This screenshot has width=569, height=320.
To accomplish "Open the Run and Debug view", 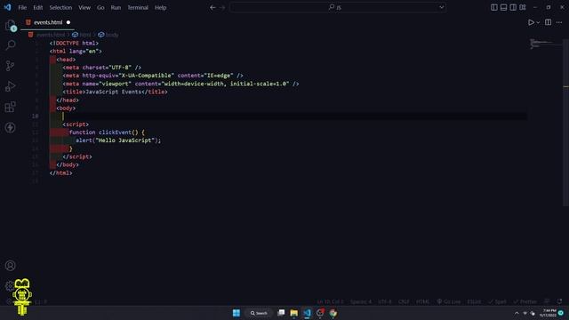I will point(10,86).
